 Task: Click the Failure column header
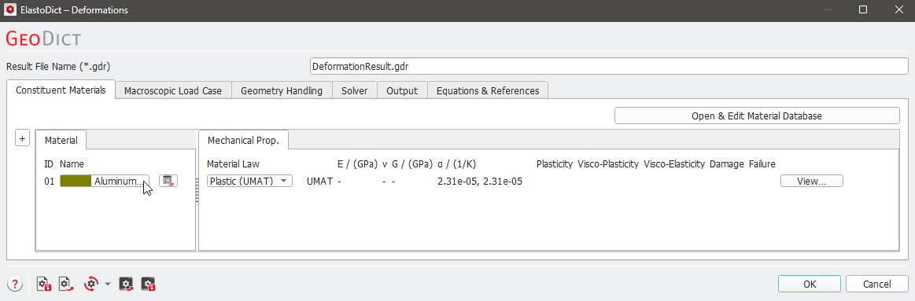(x=762, y=164)
